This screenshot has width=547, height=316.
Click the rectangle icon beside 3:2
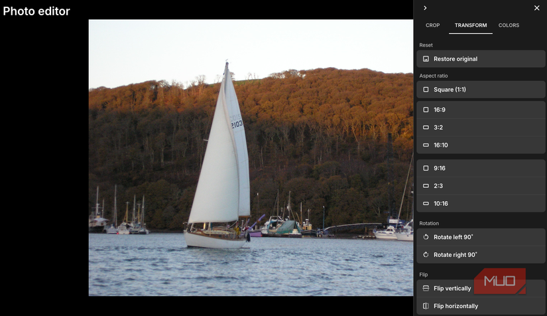tap(426, 127)
